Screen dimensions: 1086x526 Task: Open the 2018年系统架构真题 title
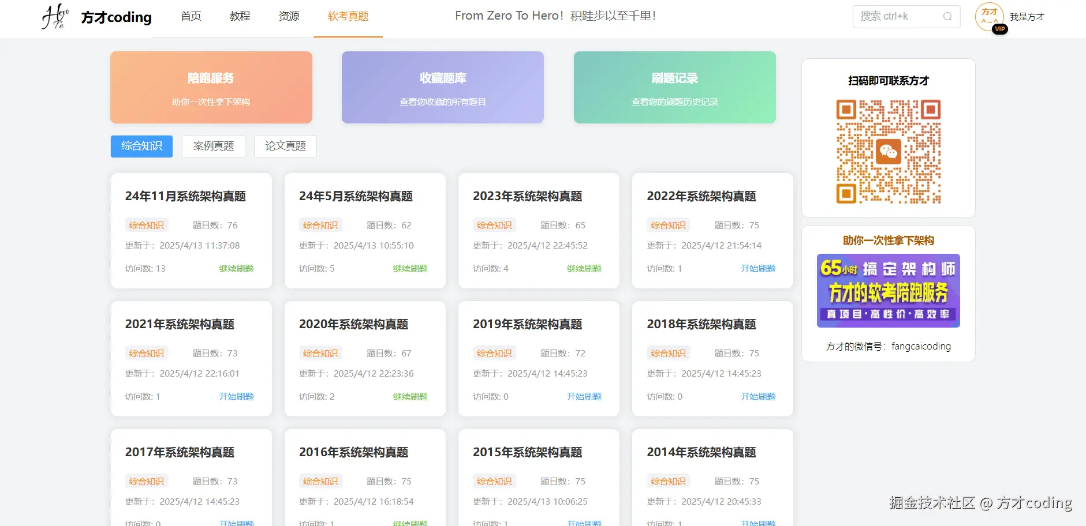(x=701, y=325)
